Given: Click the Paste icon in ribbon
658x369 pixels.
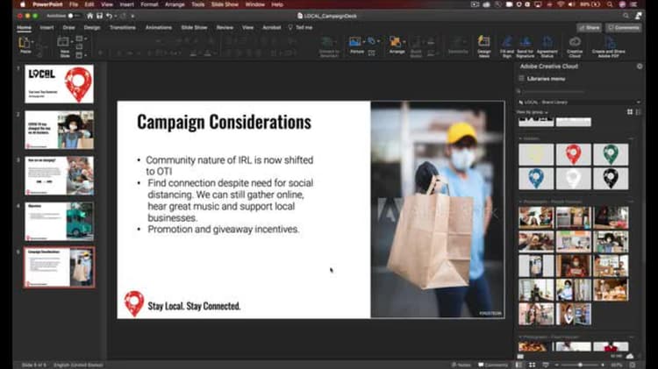Looking at the screenshot, I should click(x=25, y=44).
